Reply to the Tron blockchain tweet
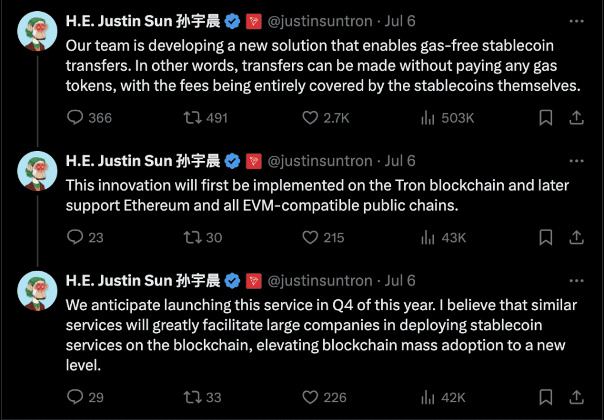This screenshot has width=604, height=420. click(75, 237)
